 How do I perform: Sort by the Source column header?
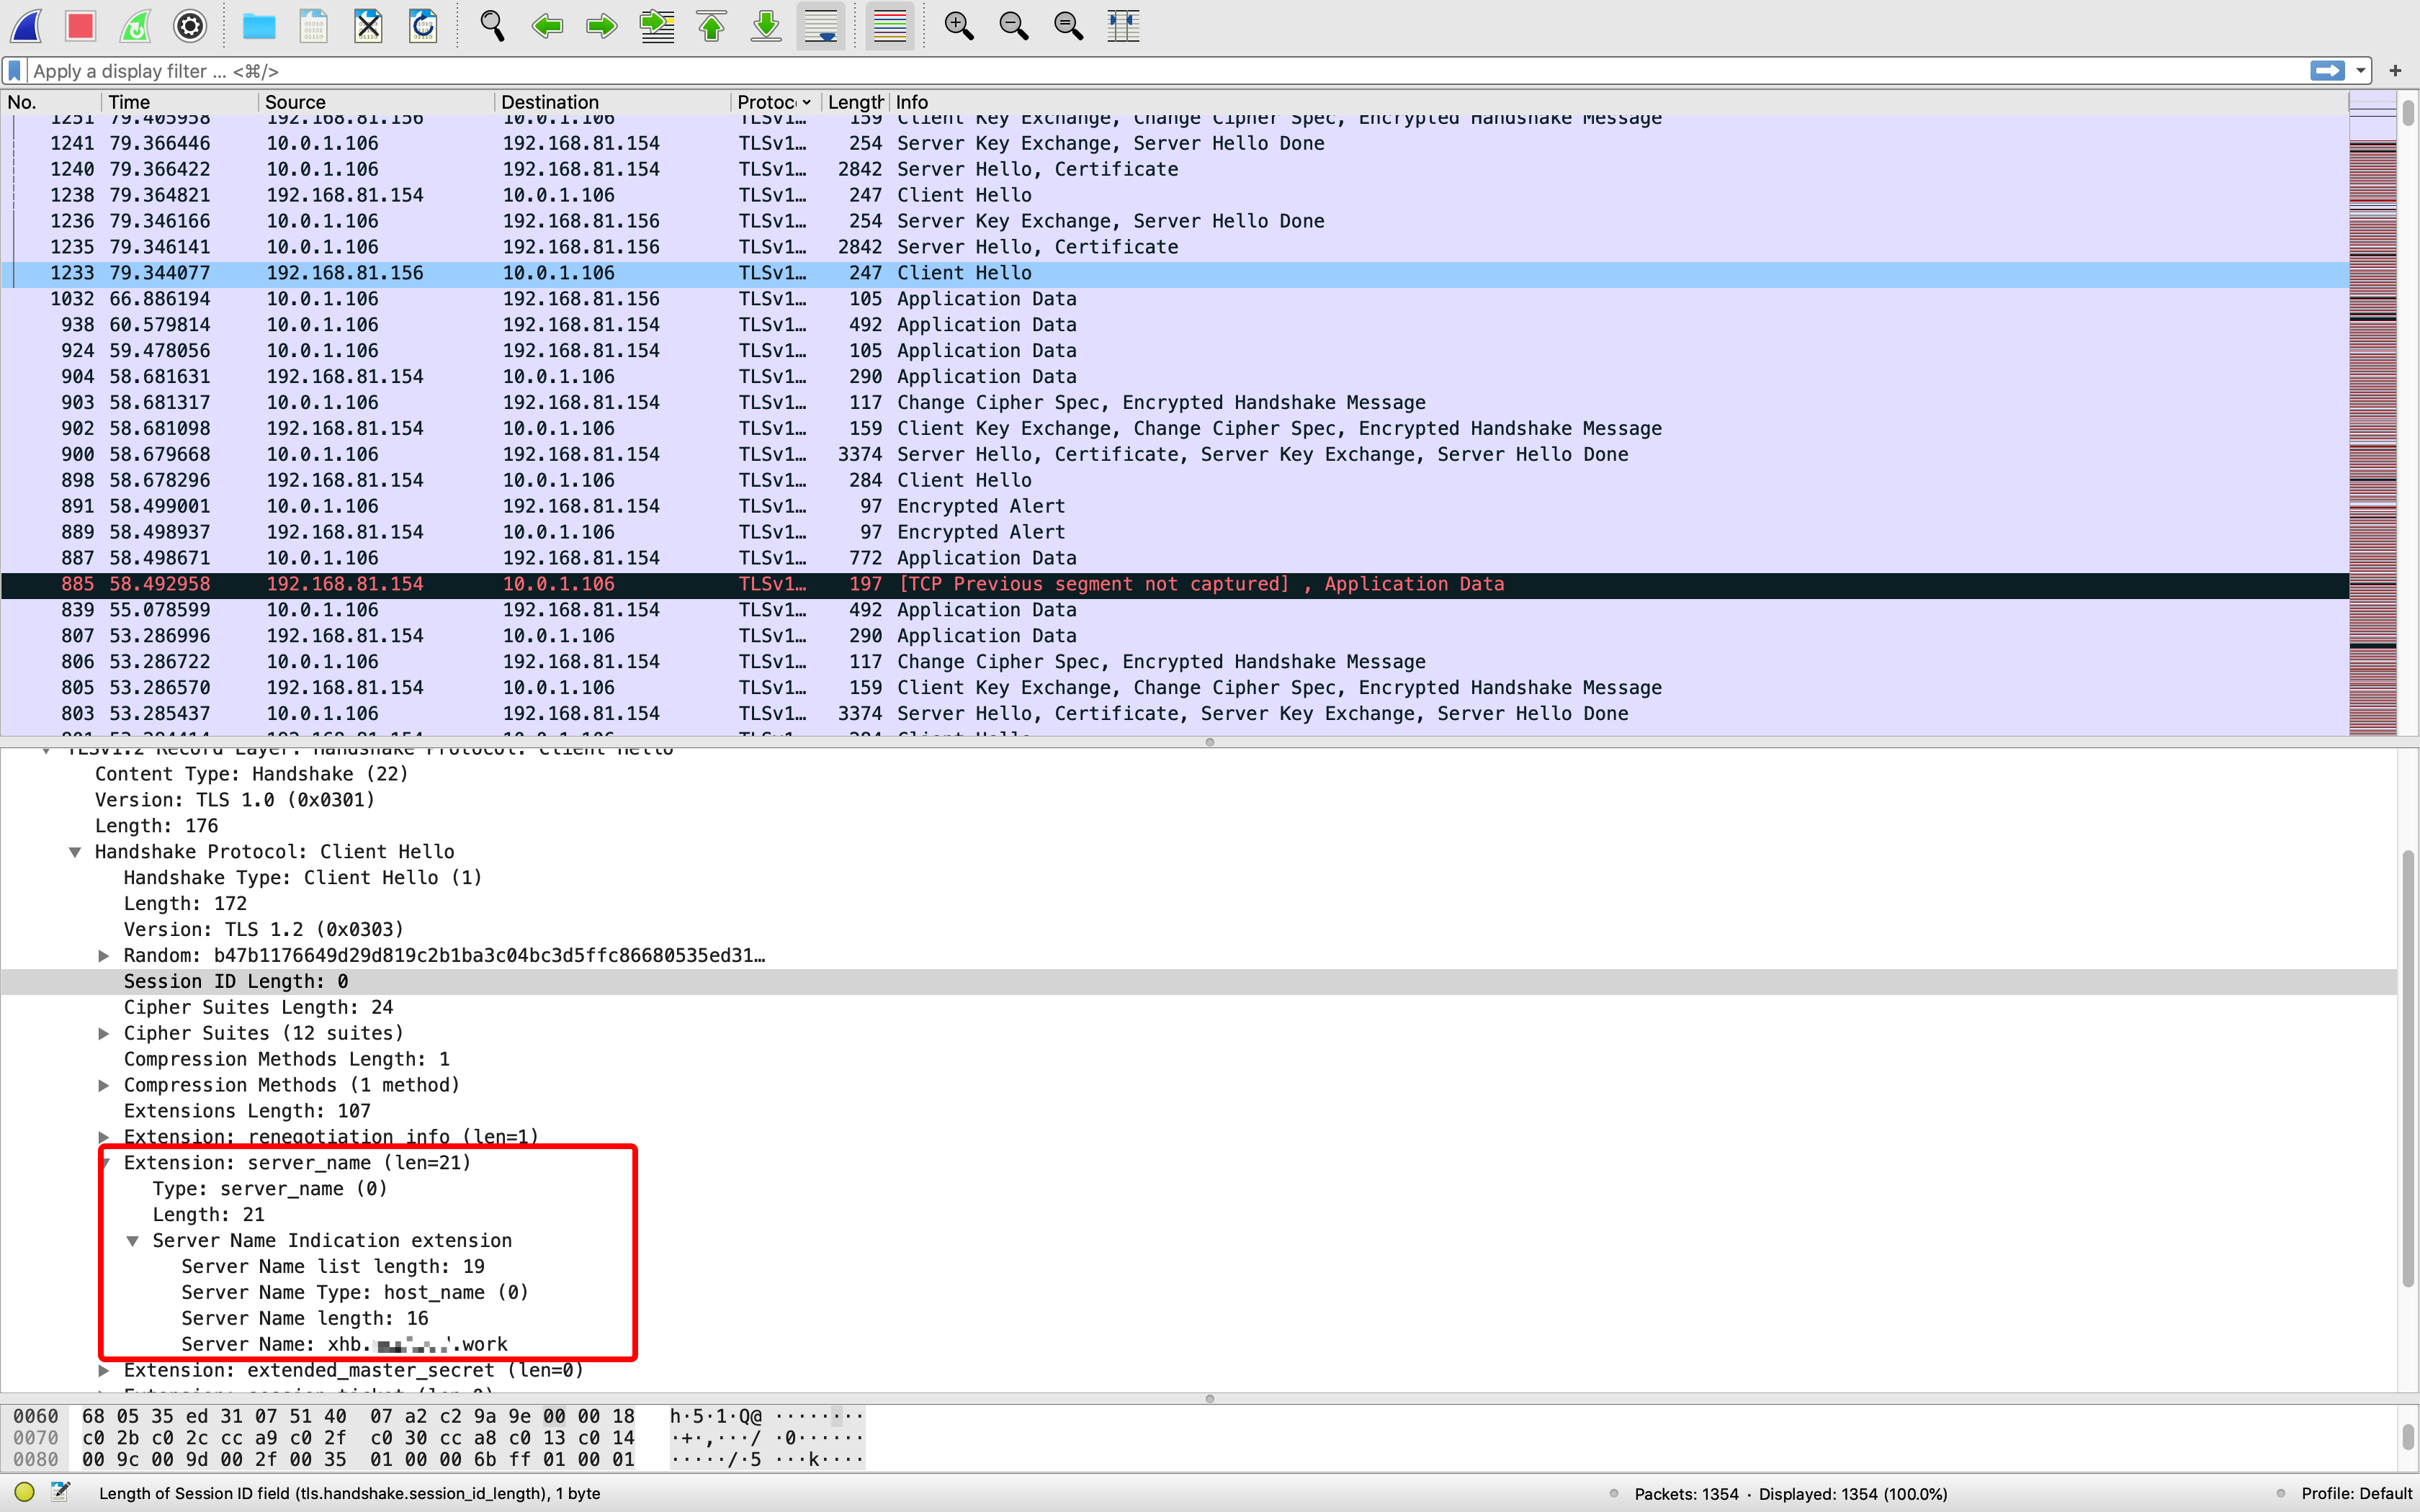(376, 102)
